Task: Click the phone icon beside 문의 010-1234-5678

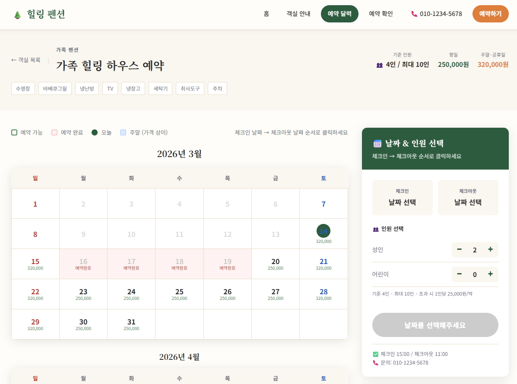Action: (375, 363)
